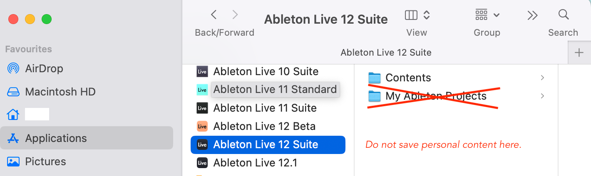The image size is (591, 176).
Task: Add a new tab with plus button
Action: 579,53
